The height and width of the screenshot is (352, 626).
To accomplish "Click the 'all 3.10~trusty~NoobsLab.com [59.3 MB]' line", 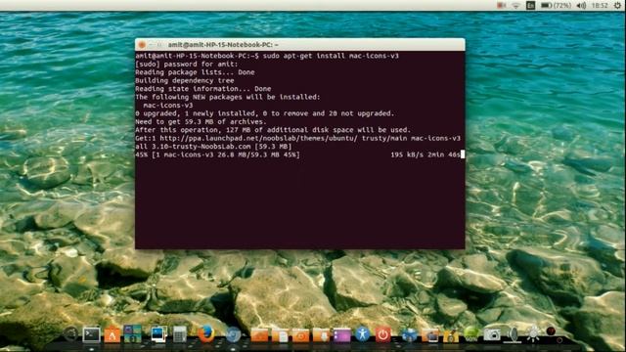I will (x=213, y=147).
